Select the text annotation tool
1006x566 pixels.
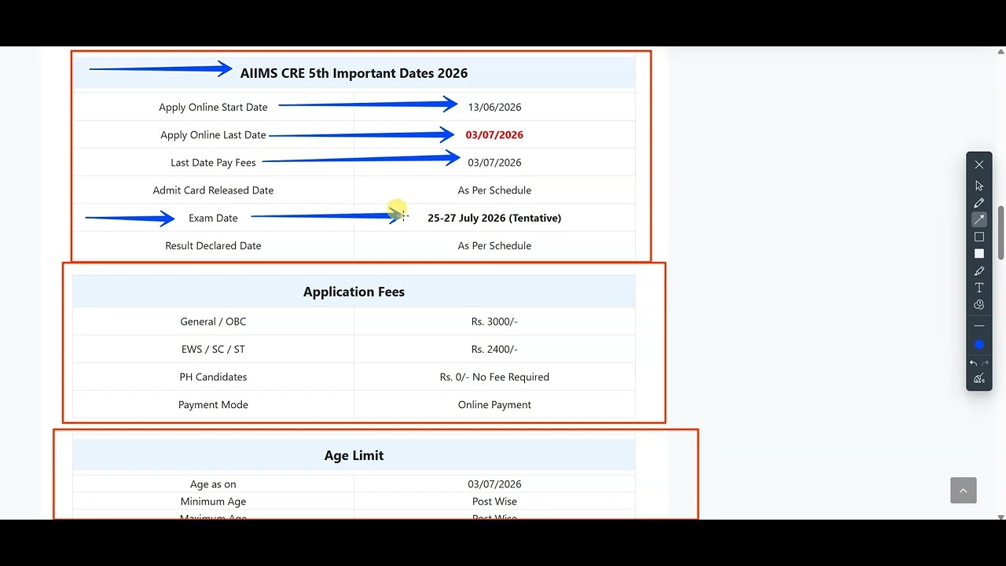[978, 288]
